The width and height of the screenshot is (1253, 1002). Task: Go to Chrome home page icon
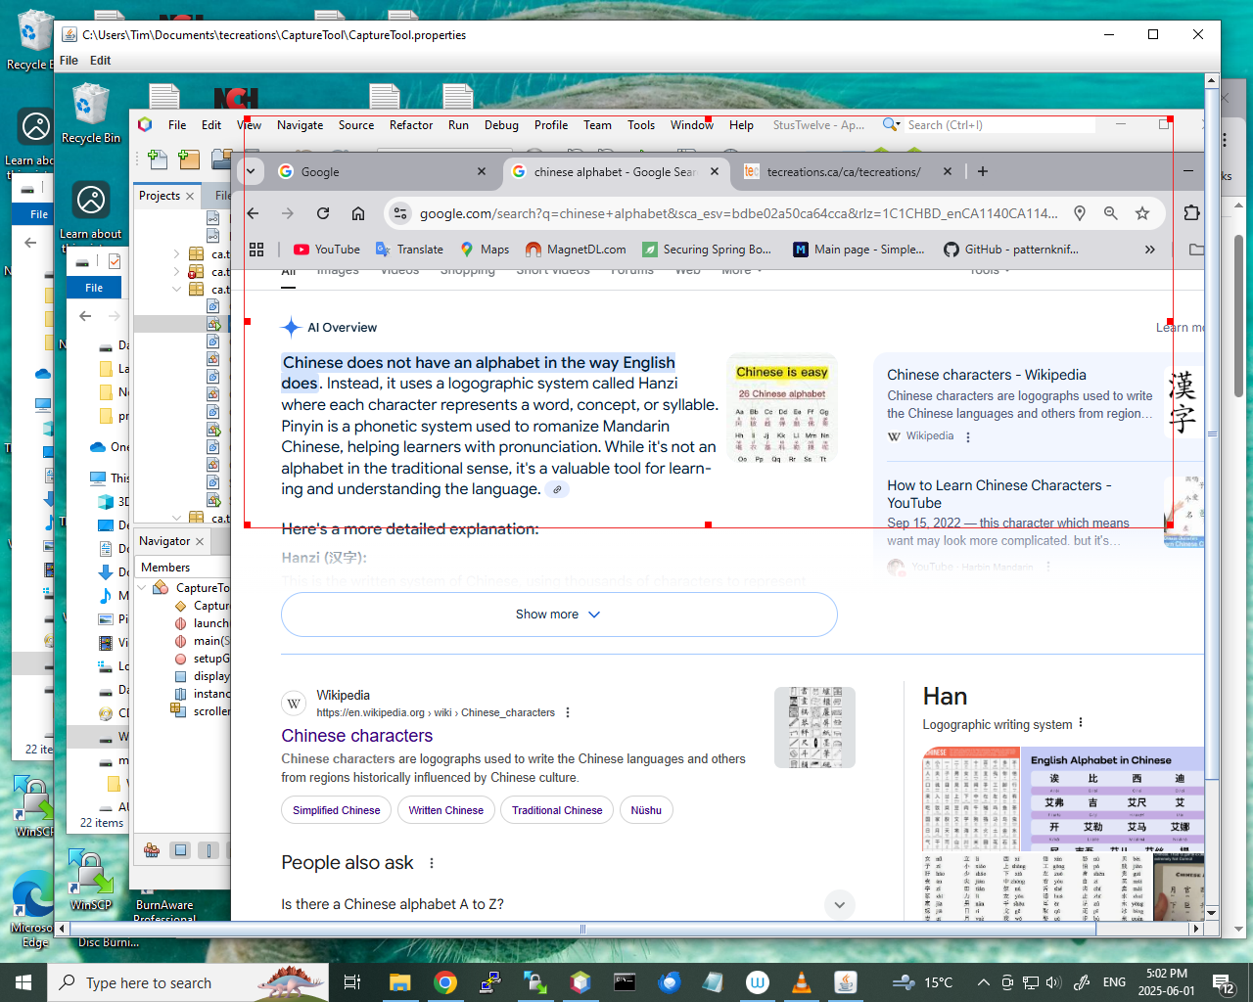pos(358,213)
